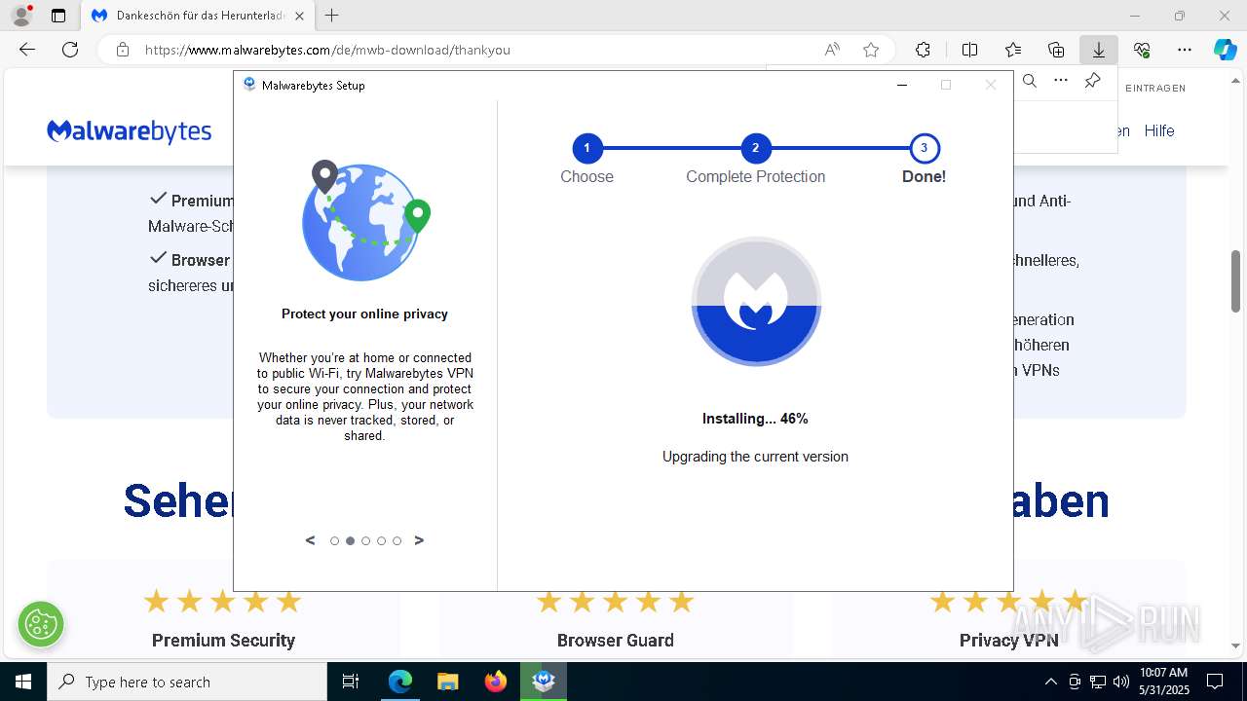Viewport: 1247px width, 701px height.
Task: Open the tab actions menu icon
Action: pyautogui.click(x=58, y=16)
